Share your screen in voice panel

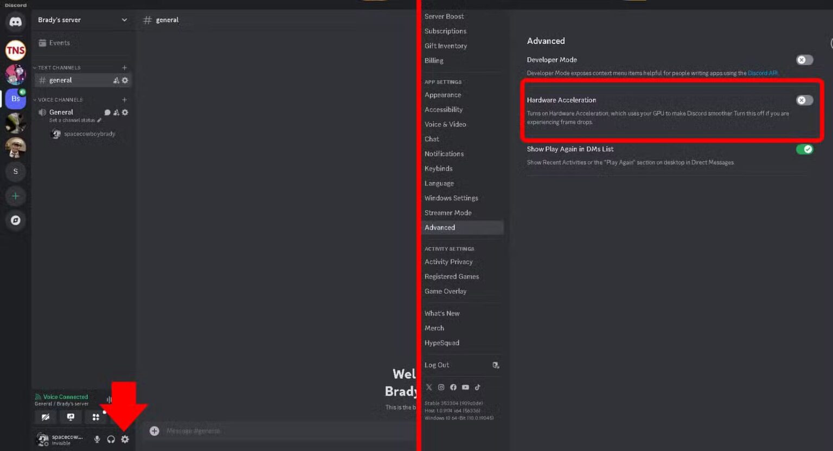[x=71, y=417]
